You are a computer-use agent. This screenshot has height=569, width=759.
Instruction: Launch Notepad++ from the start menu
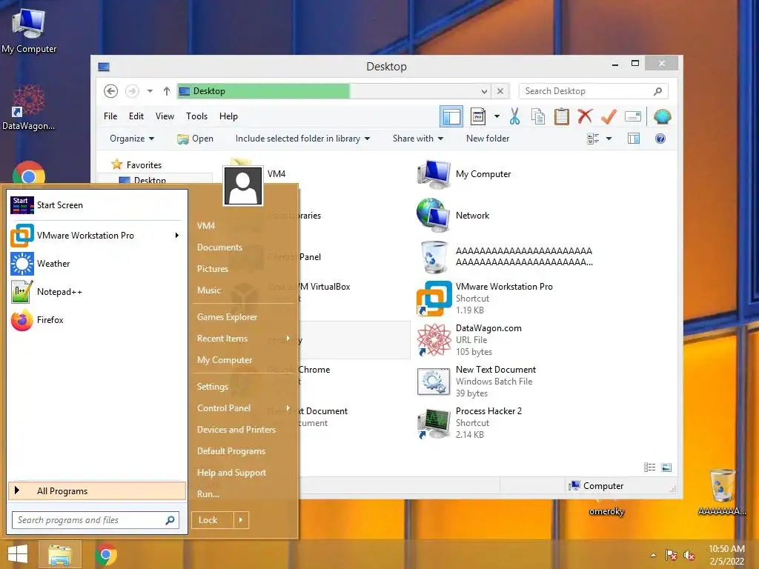point(97,292)
